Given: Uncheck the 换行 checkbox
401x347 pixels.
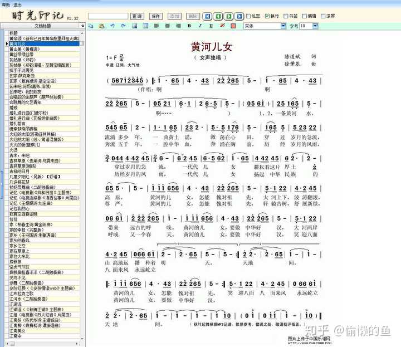Looking at the screenshot, I should 267,16.
